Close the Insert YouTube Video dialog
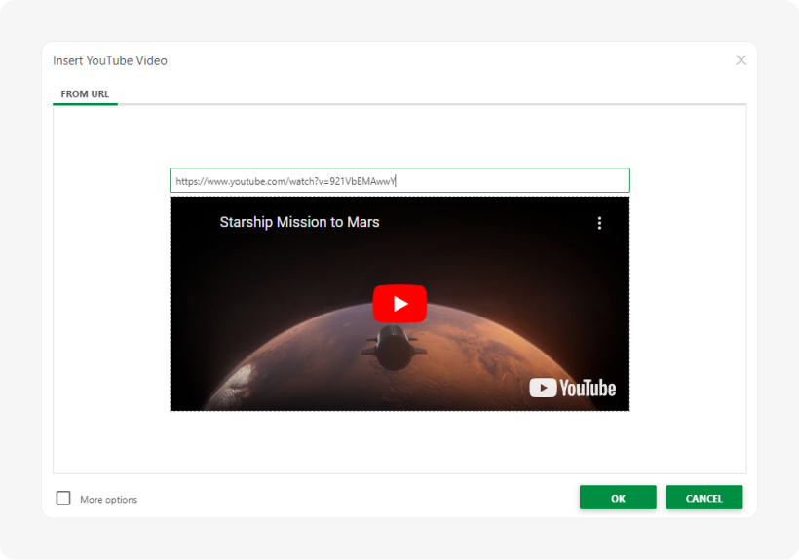The image size is (799, 560). click(x=741, y=60)
